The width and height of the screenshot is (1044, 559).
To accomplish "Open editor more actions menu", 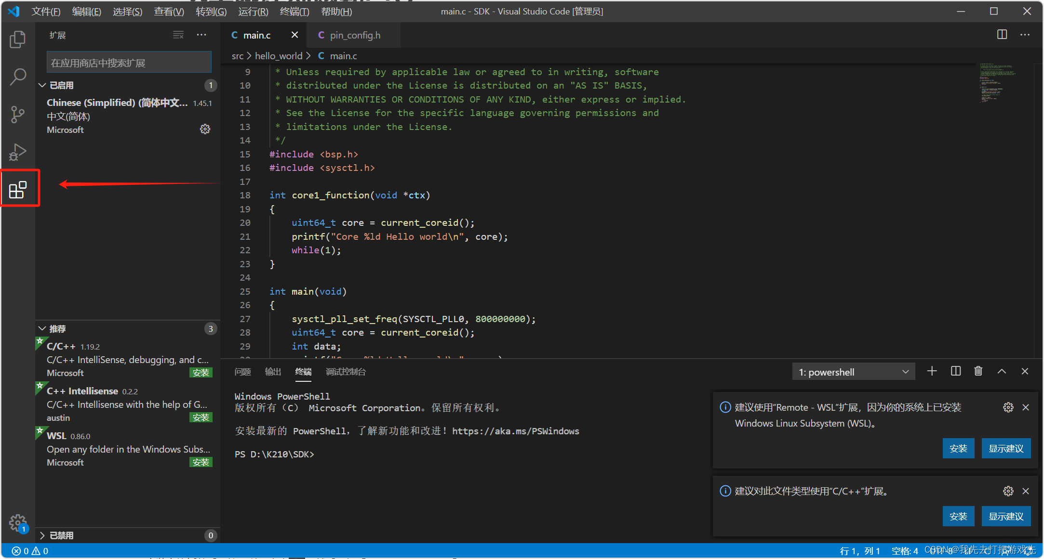I will coord(1025,35).
